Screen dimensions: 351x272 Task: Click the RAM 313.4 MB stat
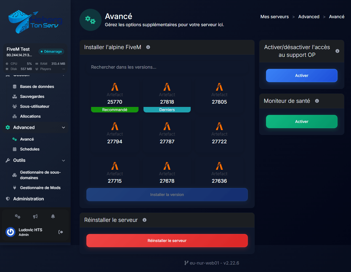point(50,64)
